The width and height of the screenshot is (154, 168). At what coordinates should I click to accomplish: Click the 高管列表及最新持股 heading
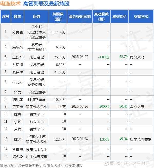click(x=46, y=4)
